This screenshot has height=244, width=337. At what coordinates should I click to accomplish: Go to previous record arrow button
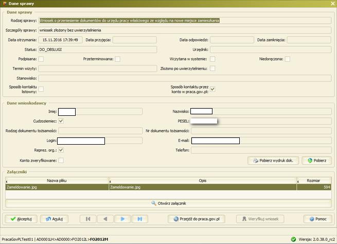pos(105,219)
